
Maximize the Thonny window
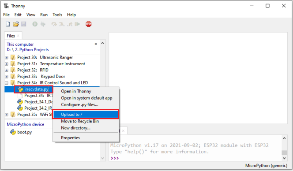[x=267, y=6]
